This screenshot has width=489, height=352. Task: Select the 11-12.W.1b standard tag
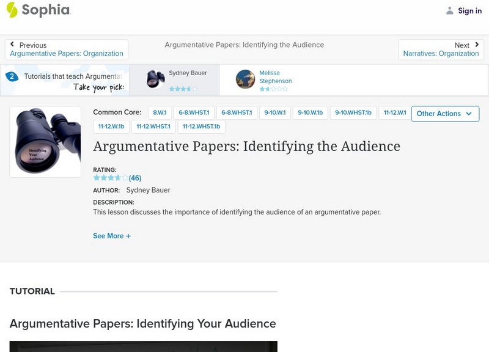pyautogui.click(x=111, y=127)
